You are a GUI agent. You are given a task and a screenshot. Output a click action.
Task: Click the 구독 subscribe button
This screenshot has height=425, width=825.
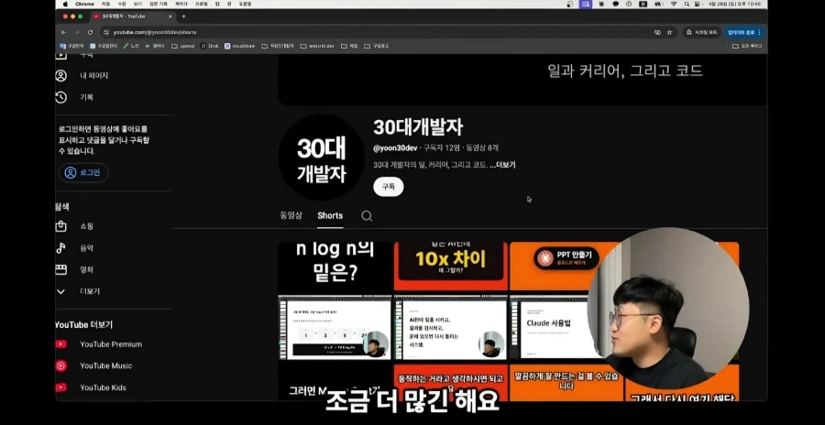(389, 187)
